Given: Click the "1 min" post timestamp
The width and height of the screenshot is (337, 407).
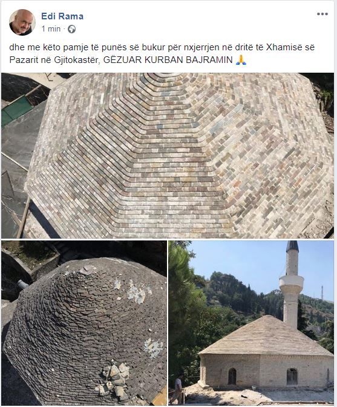Looking at the screenshot, I should [51, 29].
